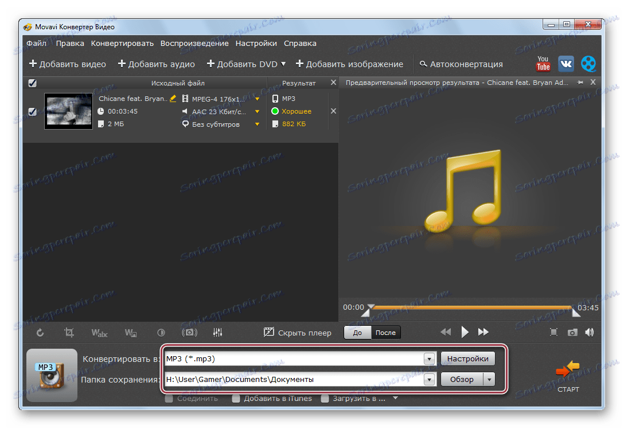Open the VK social network icon
624x429 pixels.
click(566, 64)
